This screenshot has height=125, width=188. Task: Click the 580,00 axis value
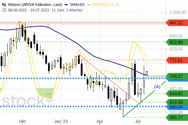point(176,112)
